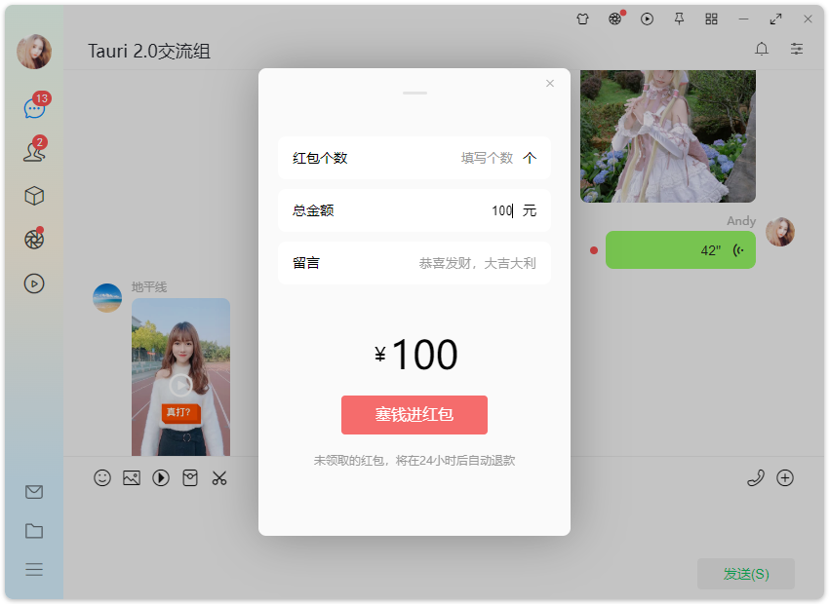Open the emoji picker in the chat toolbar

click(102, 477)
